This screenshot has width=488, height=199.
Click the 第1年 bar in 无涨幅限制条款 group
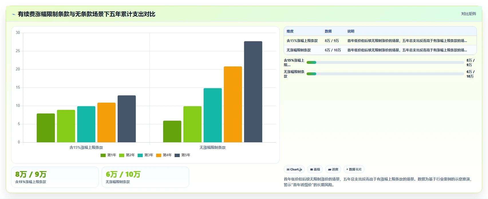pyautogui.click(x=172, y=131)
